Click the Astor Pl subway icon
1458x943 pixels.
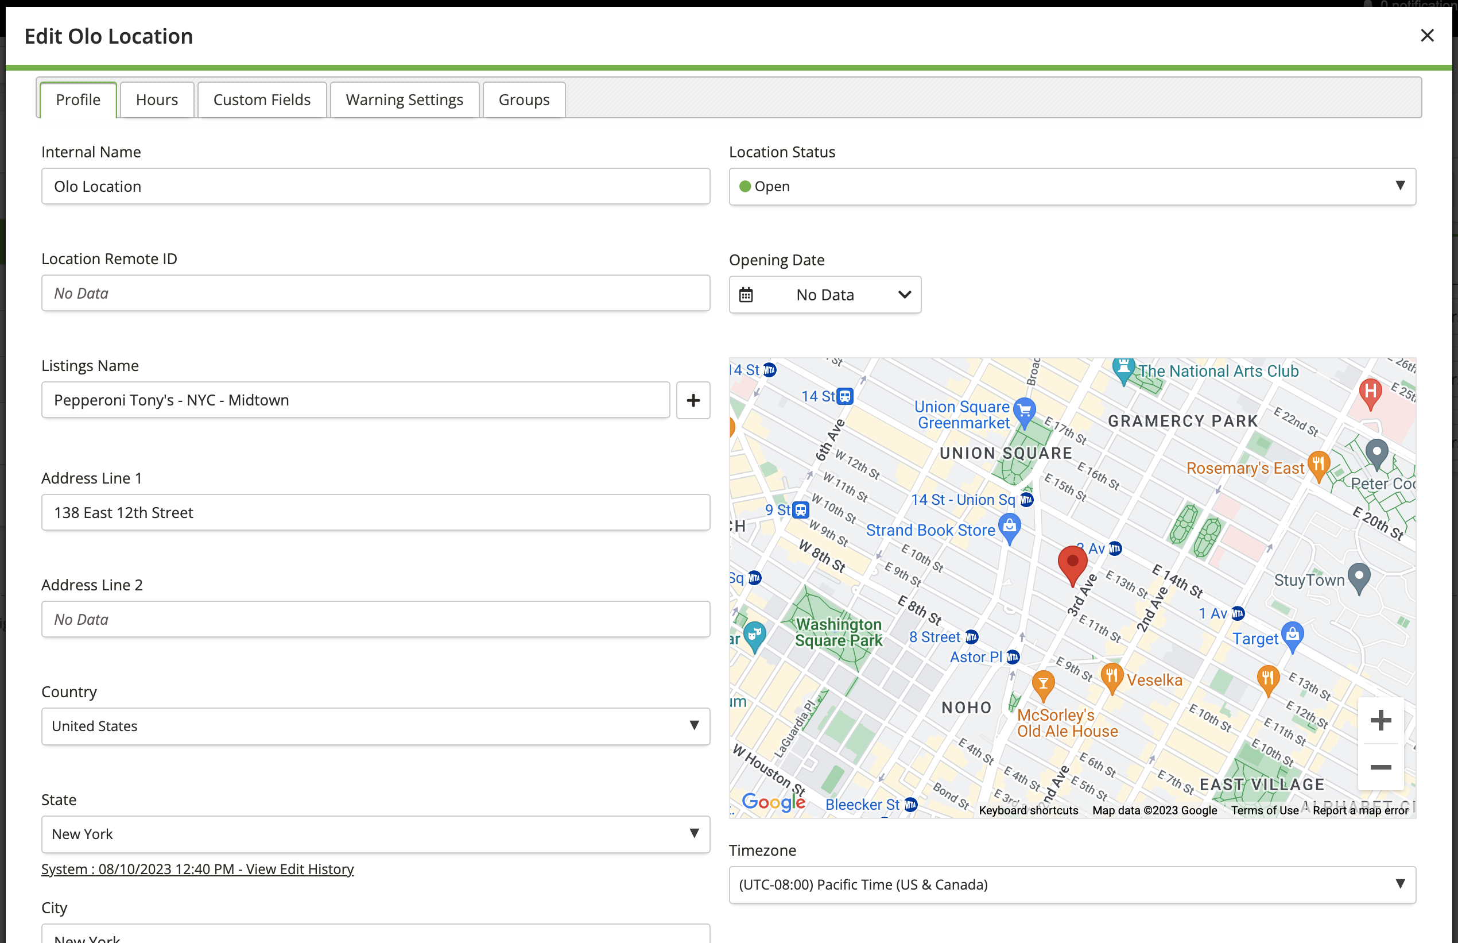[1013, 657]
